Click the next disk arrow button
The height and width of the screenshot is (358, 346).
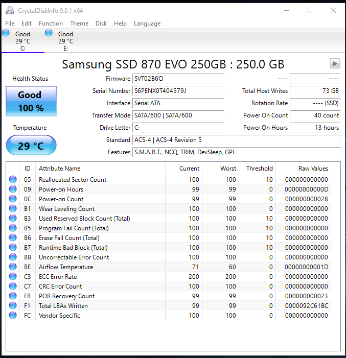click(x=335, y=63)
